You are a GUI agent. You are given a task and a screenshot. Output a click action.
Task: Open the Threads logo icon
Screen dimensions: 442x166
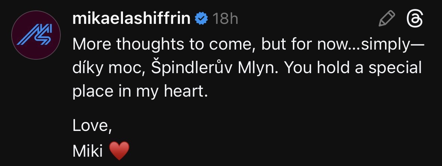(415, 18)
